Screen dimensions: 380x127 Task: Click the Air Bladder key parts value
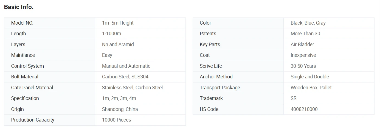pos(302,45)
